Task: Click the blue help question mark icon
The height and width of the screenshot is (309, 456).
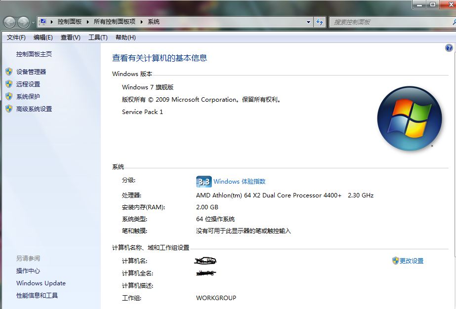Action: click(449, 48)
